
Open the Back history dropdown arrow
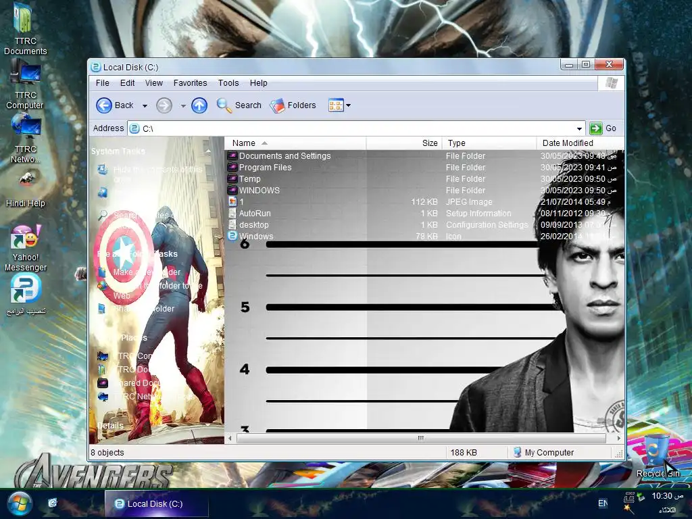coord(145,106)
